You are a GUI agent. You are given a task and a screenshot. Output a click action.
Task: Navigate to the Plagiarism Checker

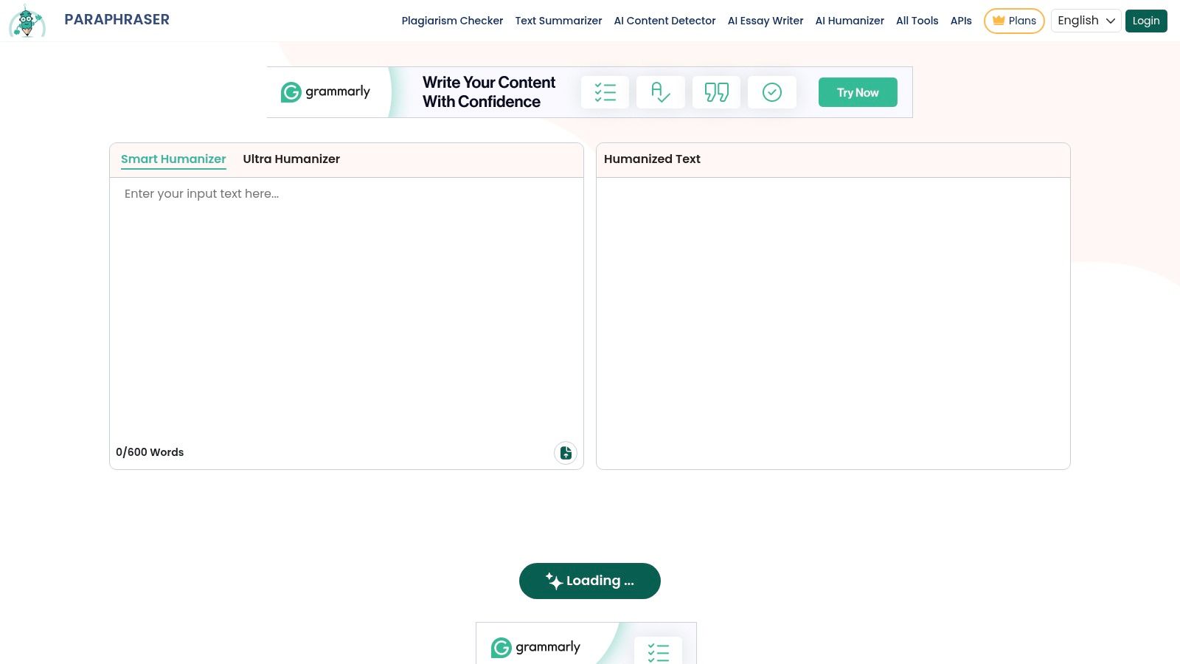[452, 21]
